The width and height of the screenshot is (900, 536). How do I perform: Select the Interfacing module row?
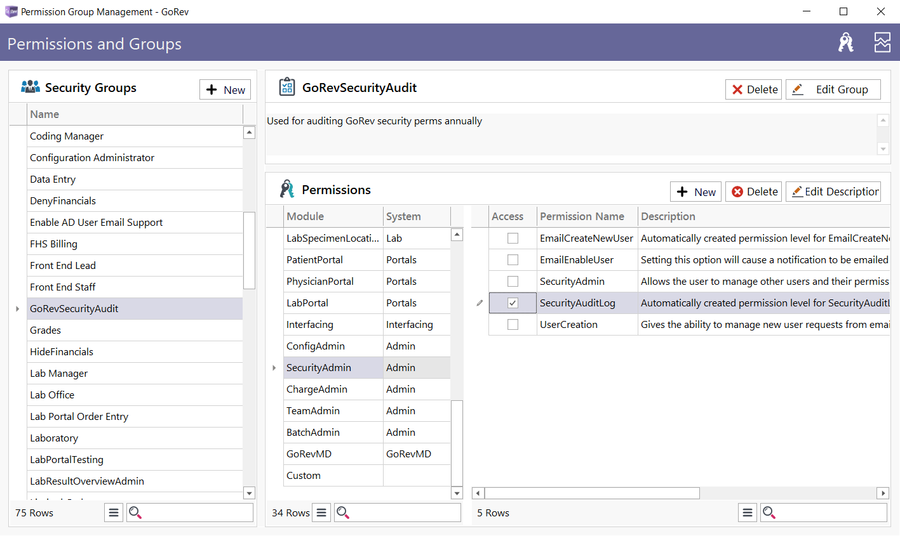367,325
